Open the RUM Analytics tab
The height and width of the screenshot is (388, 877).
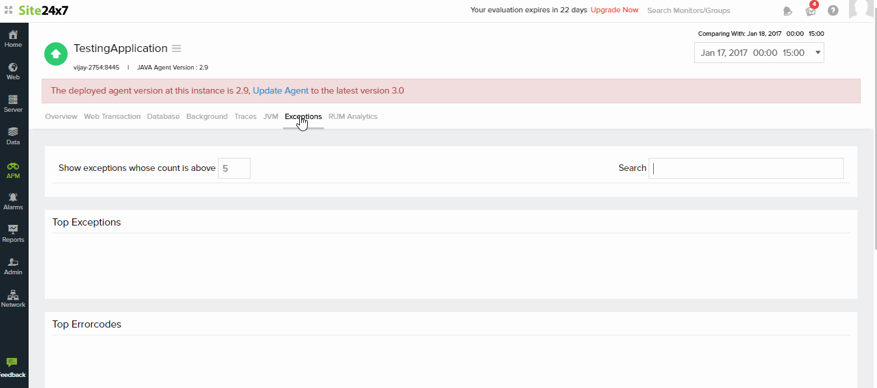353,116
